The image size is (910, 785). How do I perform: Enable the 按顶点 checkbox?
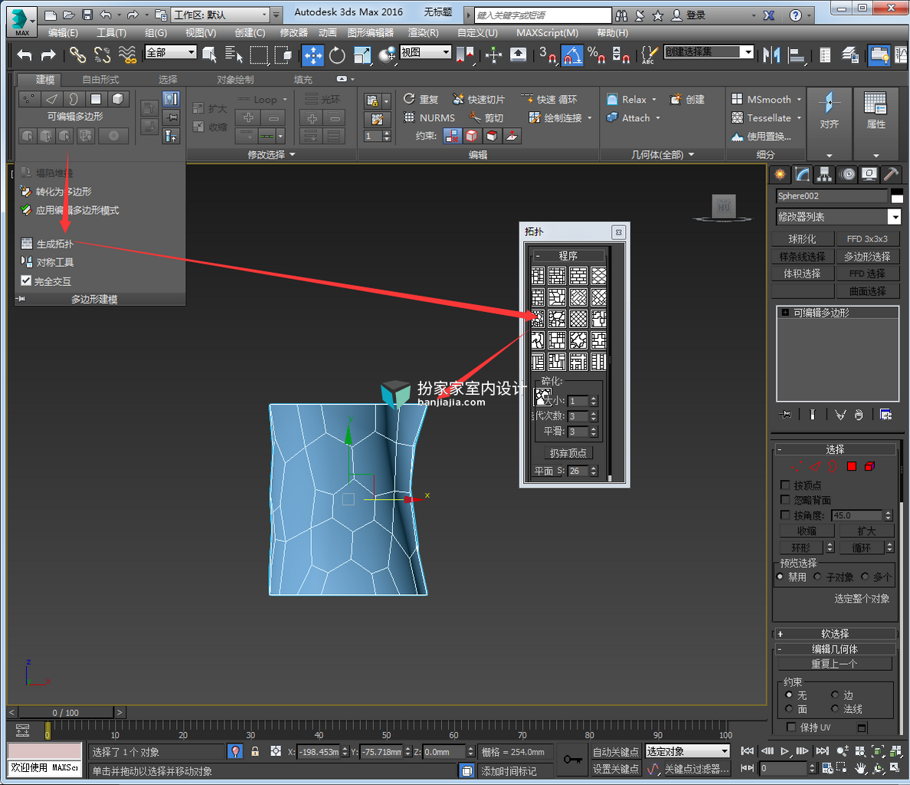(785, 484)
